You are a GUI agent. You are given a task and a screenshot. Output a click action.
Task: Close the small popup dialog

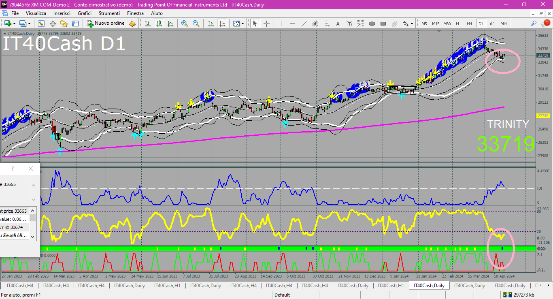pos(31,169)
